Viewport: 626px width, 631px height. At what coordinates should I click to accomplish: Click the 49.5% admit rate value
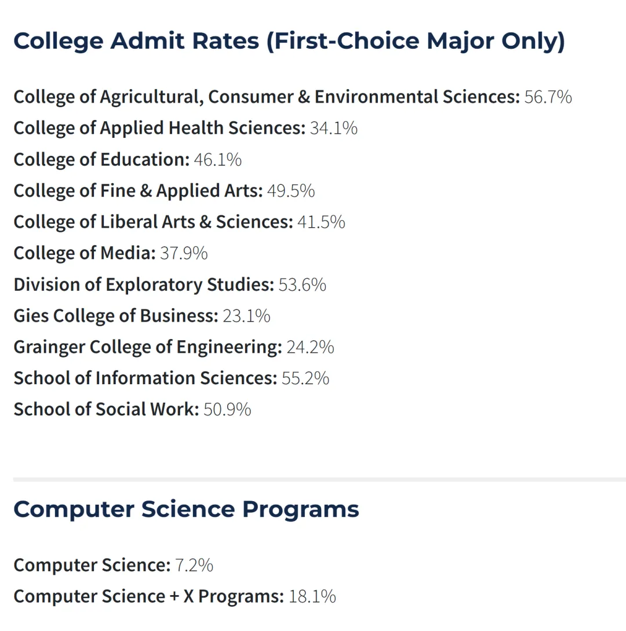[x=290, y=191]
